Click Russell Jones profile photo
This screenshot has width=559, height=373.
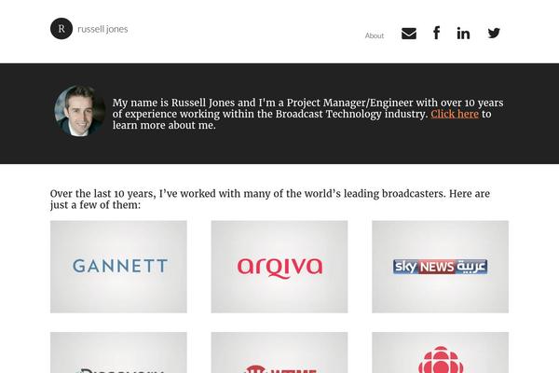[79, 111]
